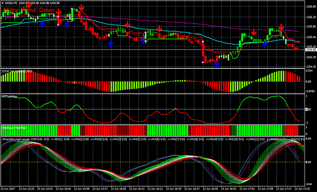The image size is (317, 192).
Task: Click the small triangle beside GOLD,M1 title
Action: 3,3
